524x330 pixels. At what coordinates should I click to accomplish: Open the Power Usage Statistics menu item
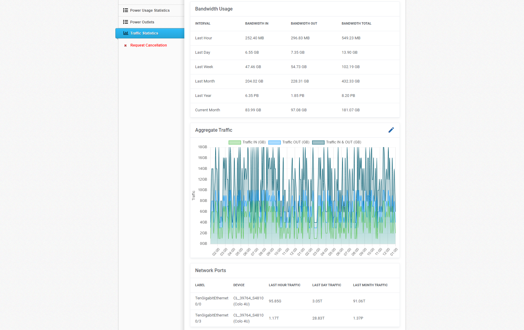point(150,10)
